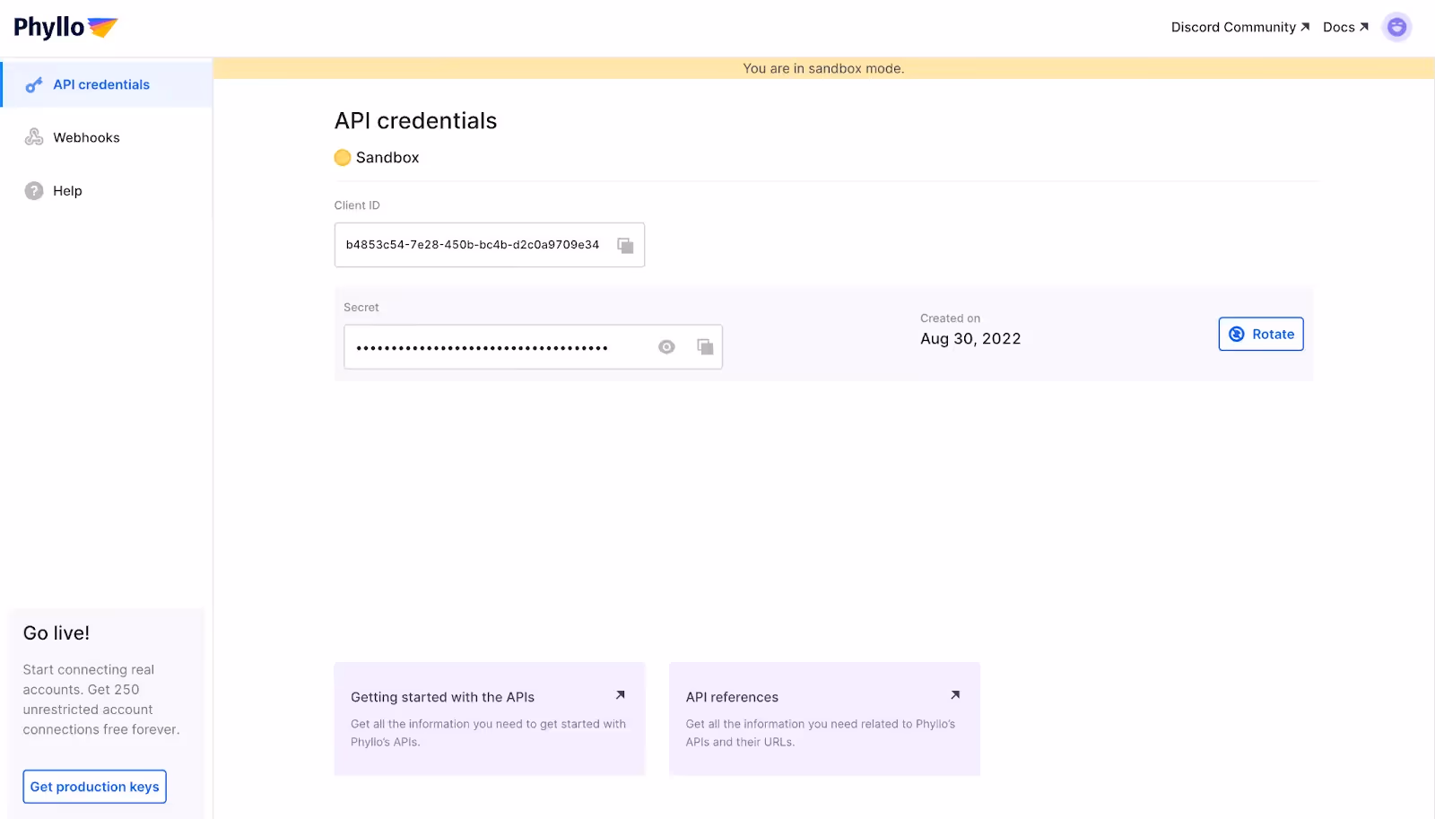Open the Discord Community link
1435x819 pixels.
click(1239, 27)
